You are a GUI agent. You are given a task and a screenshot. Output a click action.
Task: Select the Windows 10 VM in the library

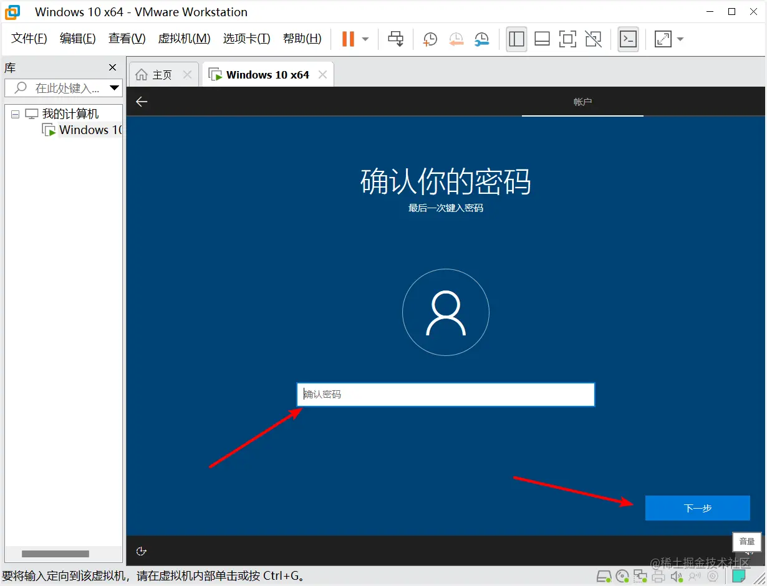(x=90, y=130)
